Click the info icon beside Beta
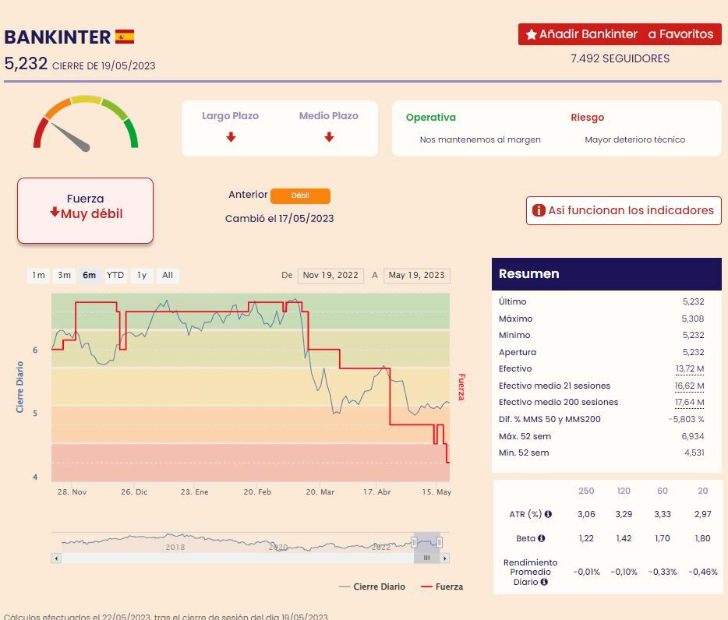 542,538
